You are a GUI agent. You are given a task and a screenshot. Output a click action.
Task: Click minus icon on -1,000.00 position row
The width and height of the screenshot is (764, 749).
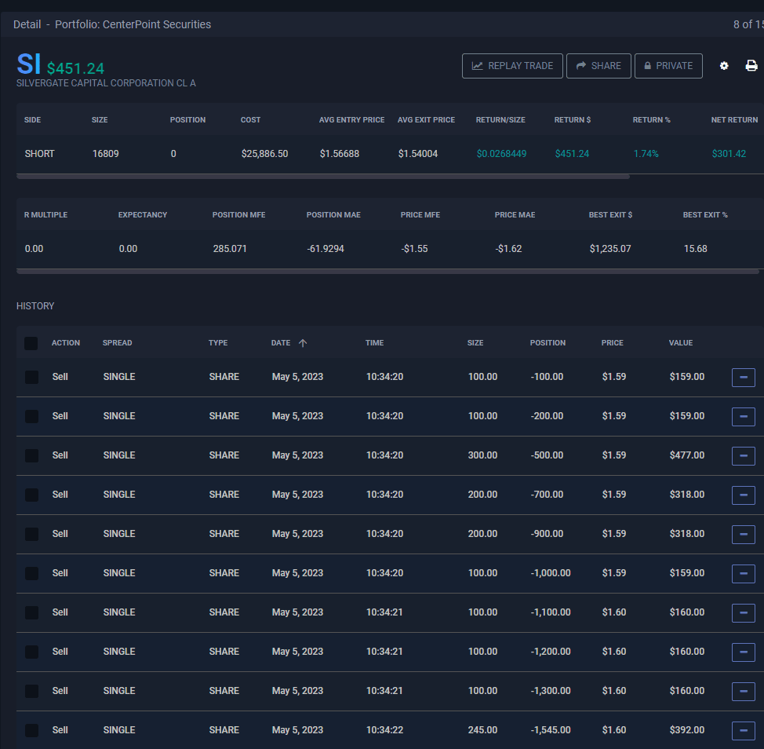(x=743, y=574)
